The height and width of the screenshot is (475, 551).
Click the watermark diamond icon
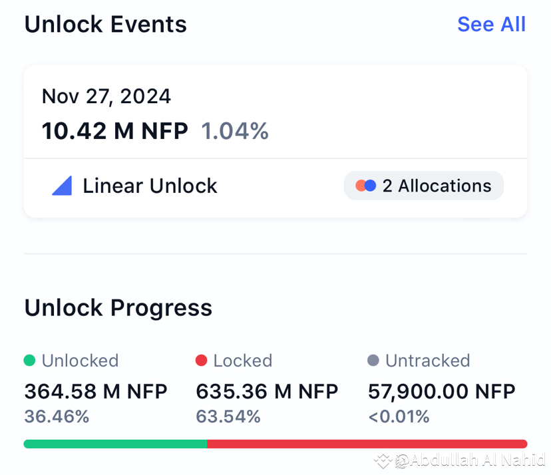pyautogui.click(x=383, y=460)
